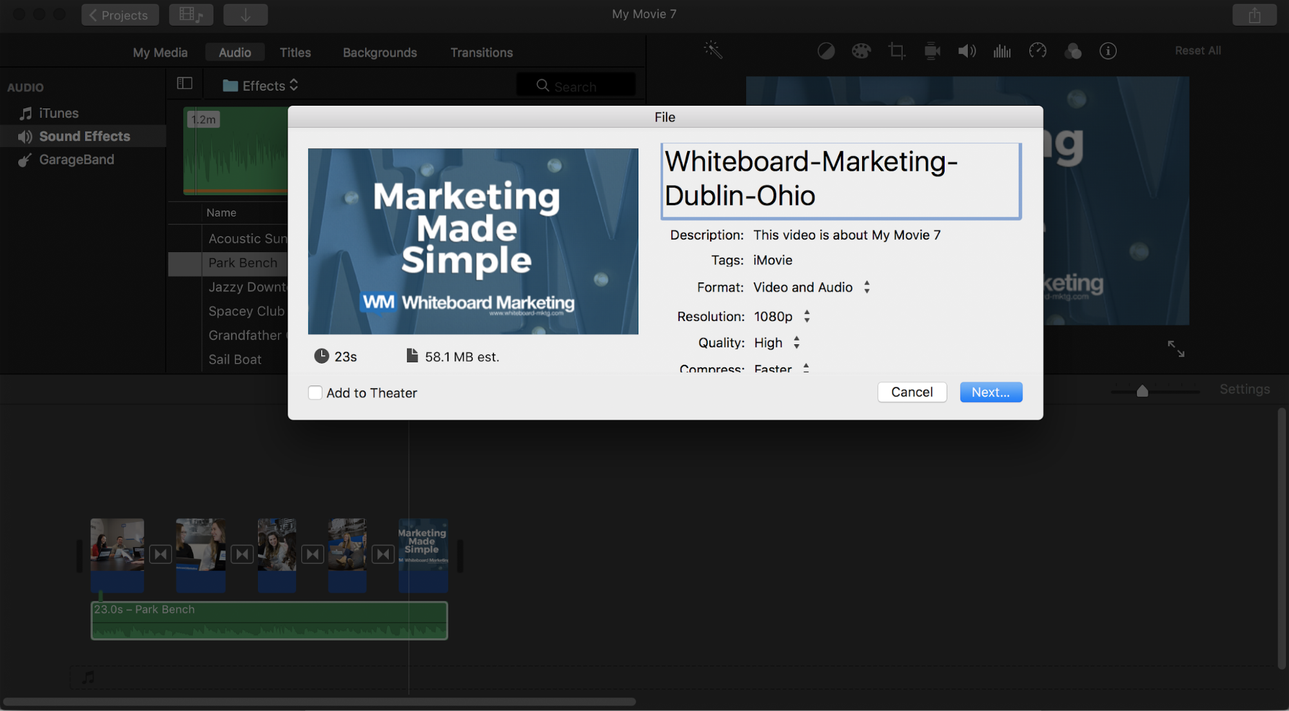This screenshot has height=711, width=1289.
Task: Open clip information icon
Action: [x=1108, y=51]
